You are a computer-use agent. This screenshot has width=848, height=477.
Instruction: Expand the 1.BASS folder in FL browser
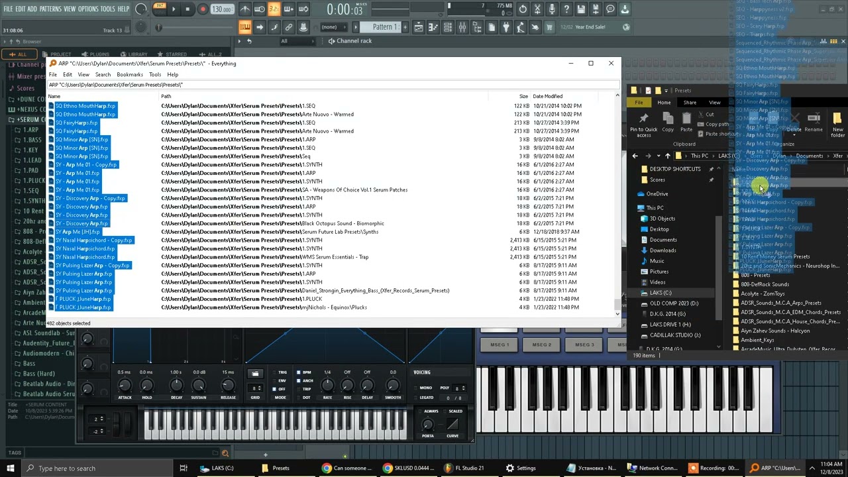click(31, 140)
